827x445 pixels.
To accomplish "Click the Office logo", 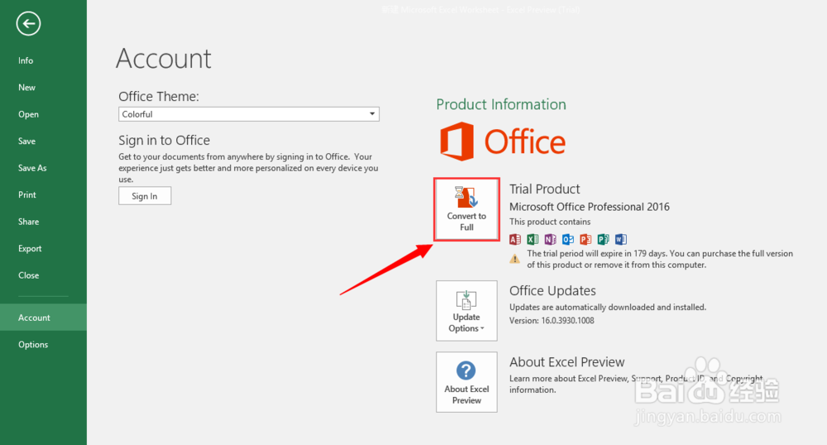I will [503, 141].
